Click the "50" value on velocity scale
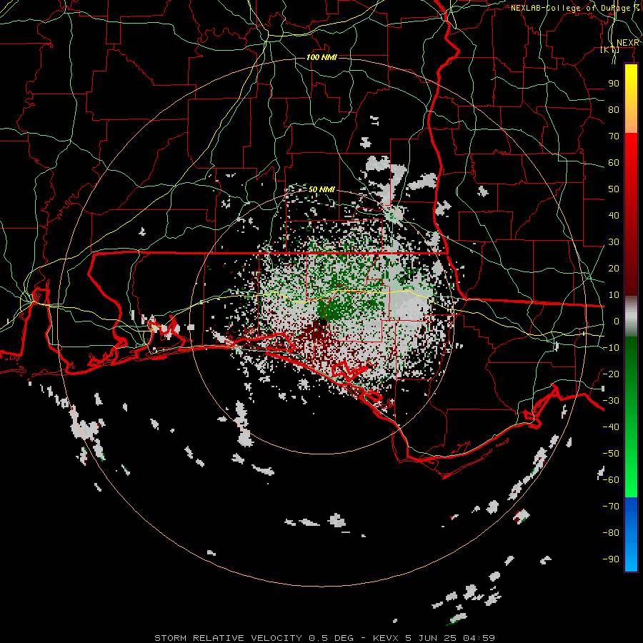The image size is (643, 643). [x=614, y=189]
